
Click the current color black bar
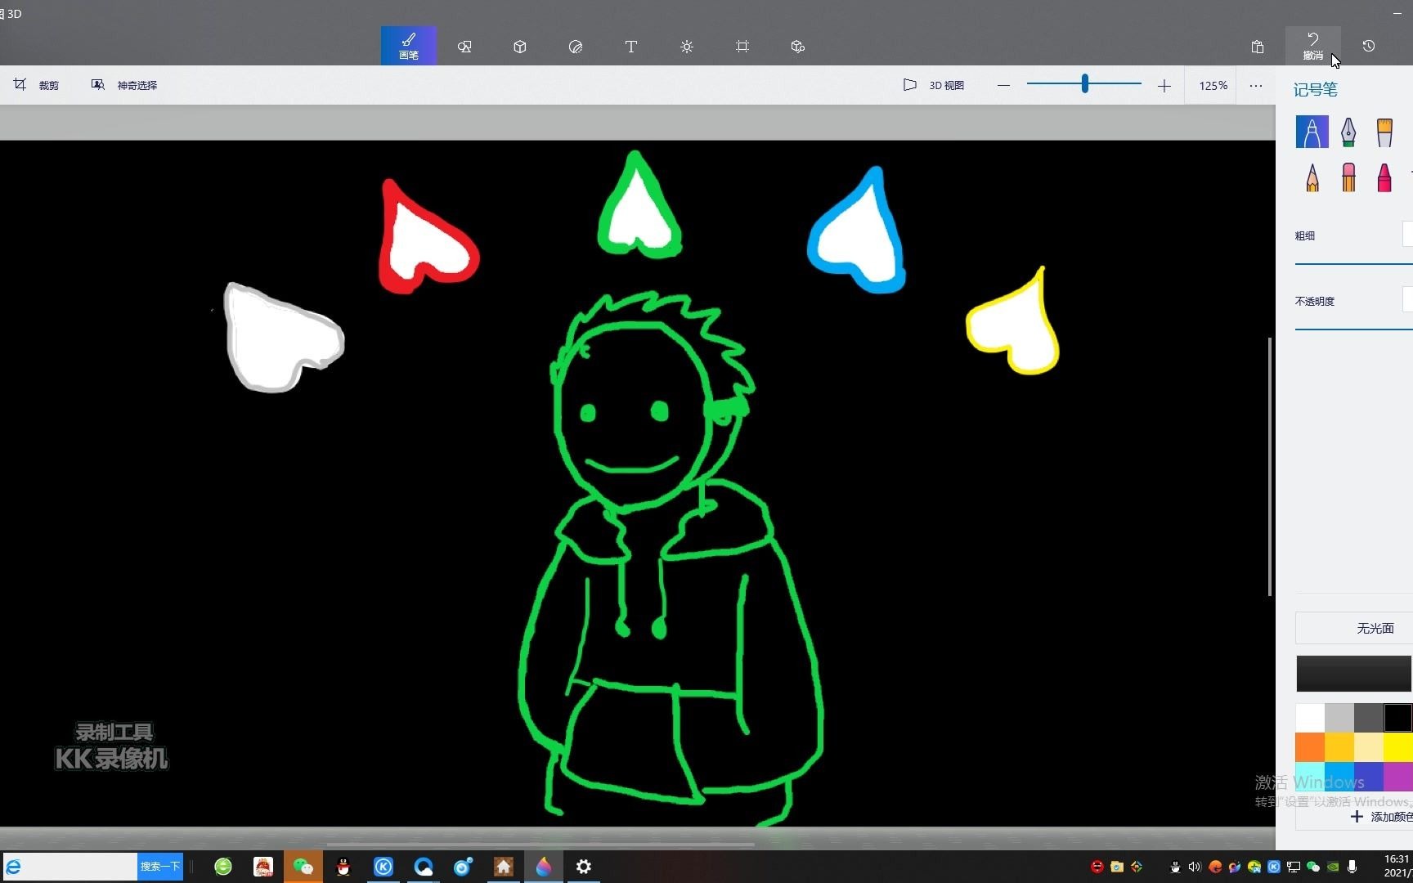(1354, 674)
